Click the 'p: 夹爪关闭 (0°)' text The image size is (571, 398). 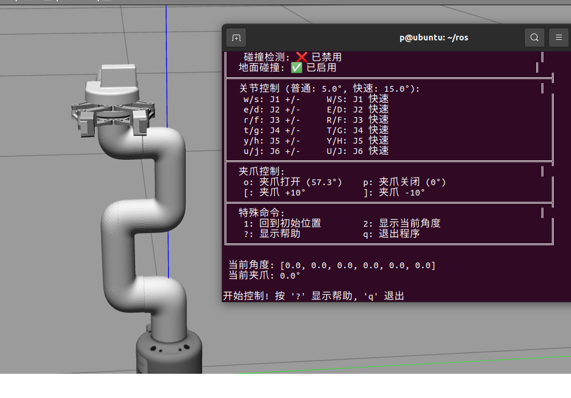[x=404, y=182]
